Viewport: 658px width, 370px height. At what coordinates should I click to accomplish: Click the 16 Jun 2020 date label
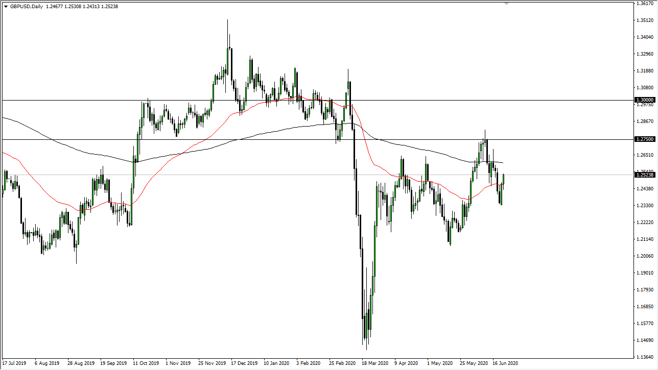pos(506,364)
